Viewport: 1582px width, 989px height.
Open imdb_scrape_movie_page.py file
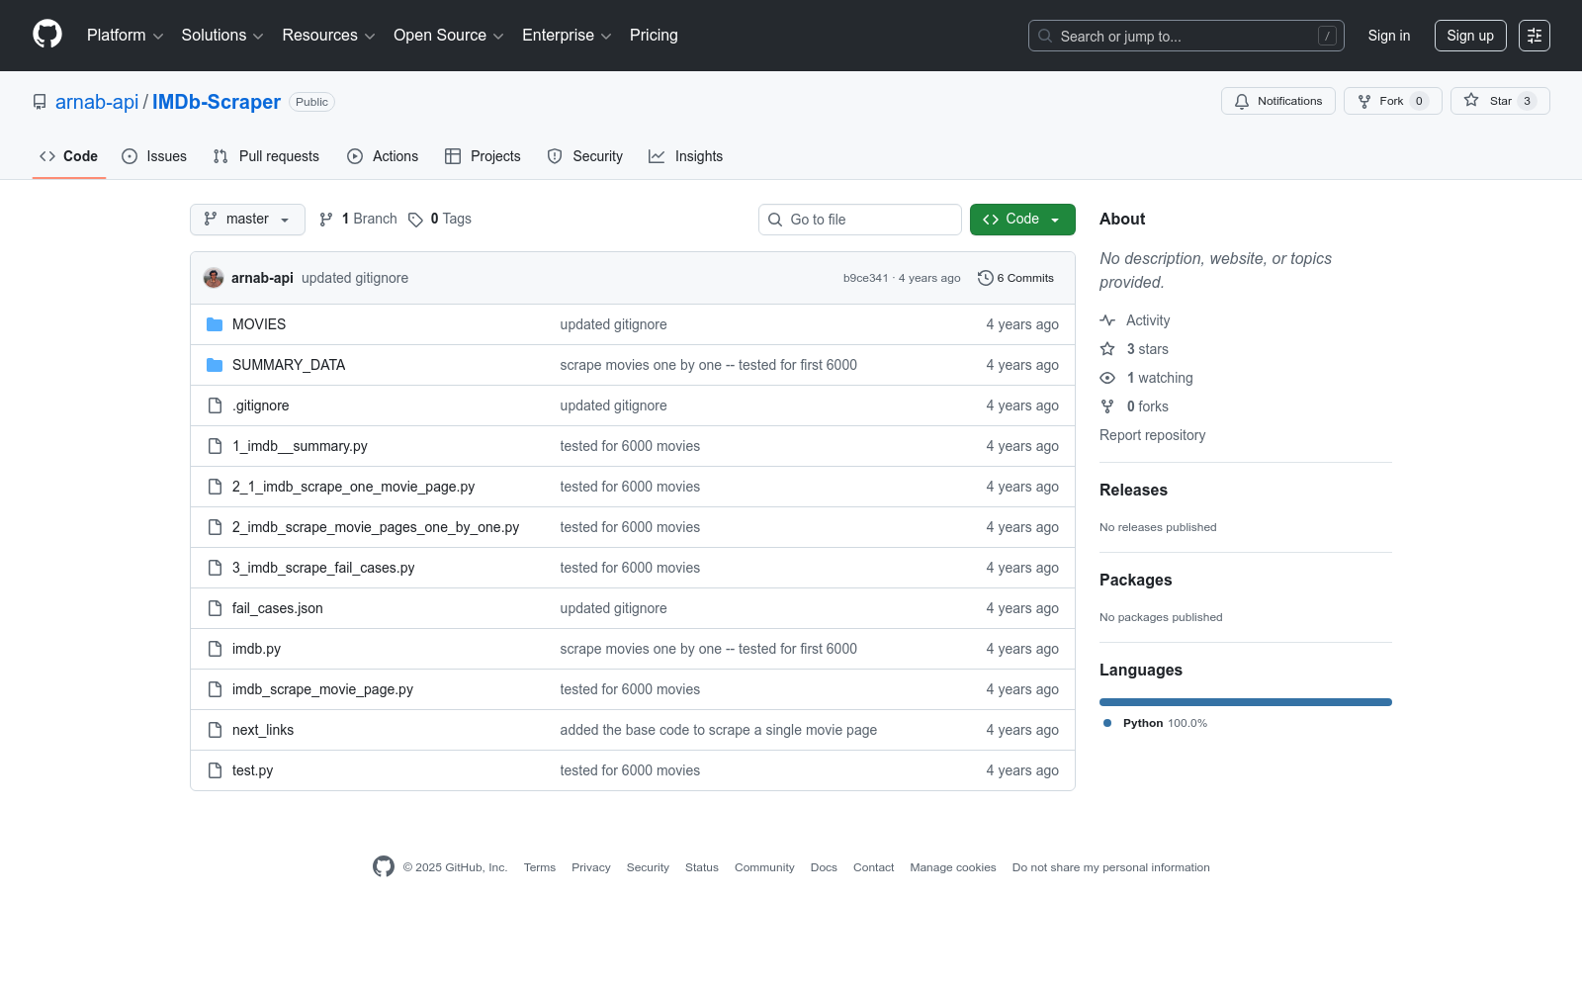click(x=322, y=689)
